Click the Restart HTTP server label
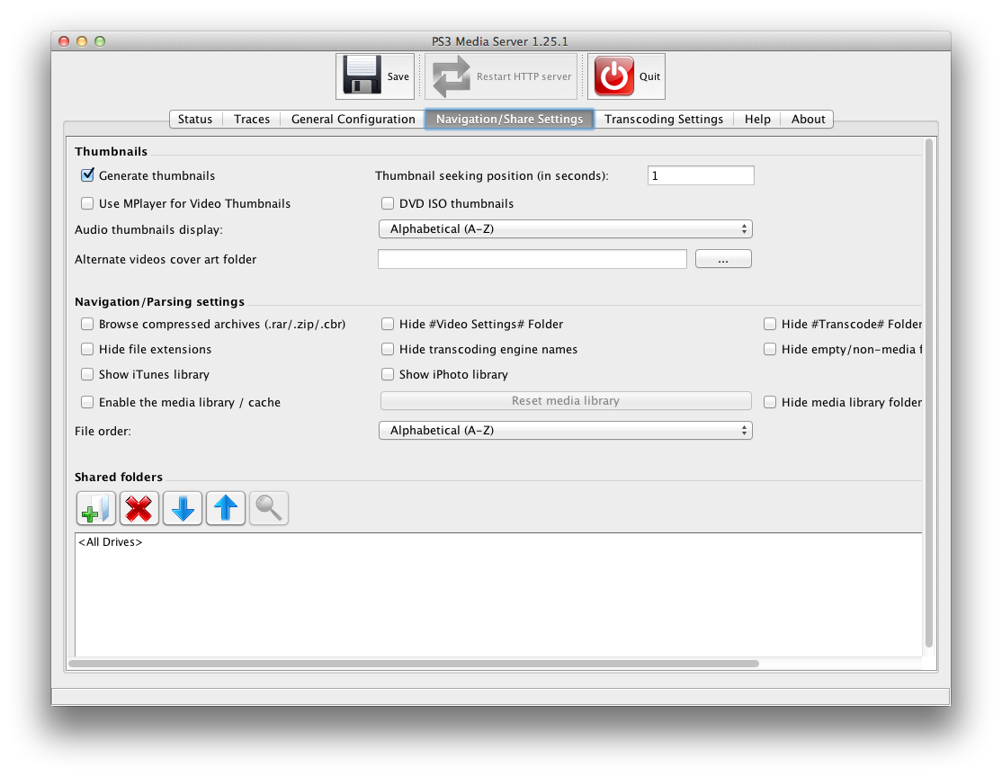The width and height of the screenshot is (1002, 777). [524, 76]
